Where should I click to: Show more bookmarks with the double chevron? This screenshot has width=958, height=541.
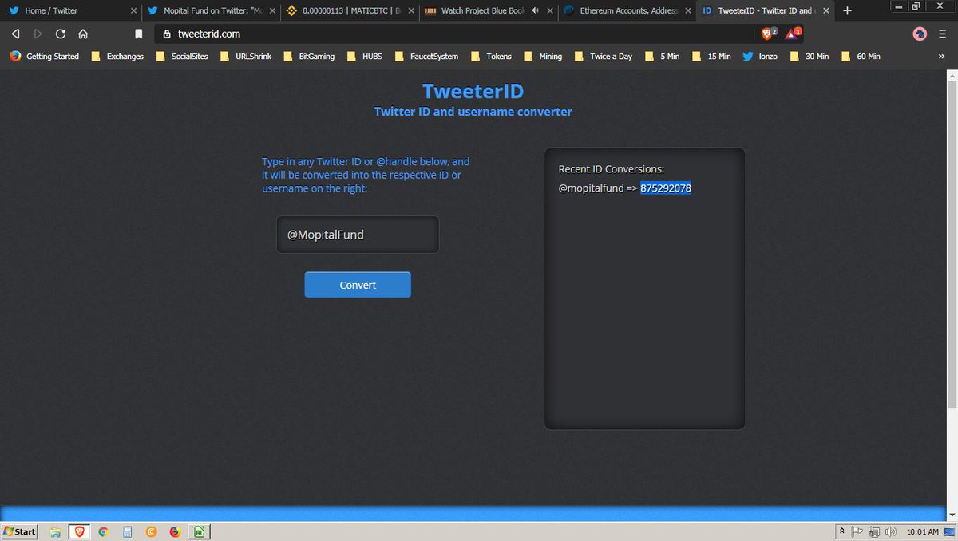click(x=942, y=57)
